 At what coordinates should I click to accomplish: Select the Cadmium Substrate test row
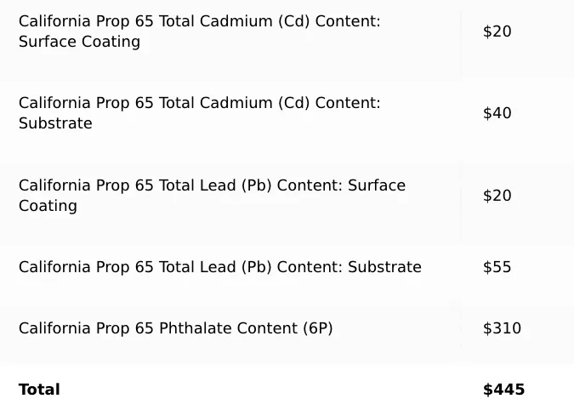tap(199, 113)
